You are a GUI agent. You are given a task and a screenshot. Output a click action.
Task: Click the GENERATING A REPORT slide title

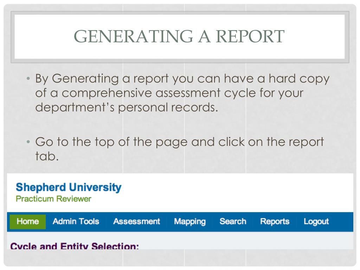tap(179, 36)
